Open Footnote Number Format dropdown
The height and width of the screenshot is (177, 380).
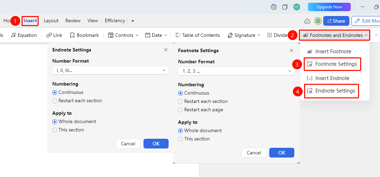pyautogui.click(x=236, y=71)
